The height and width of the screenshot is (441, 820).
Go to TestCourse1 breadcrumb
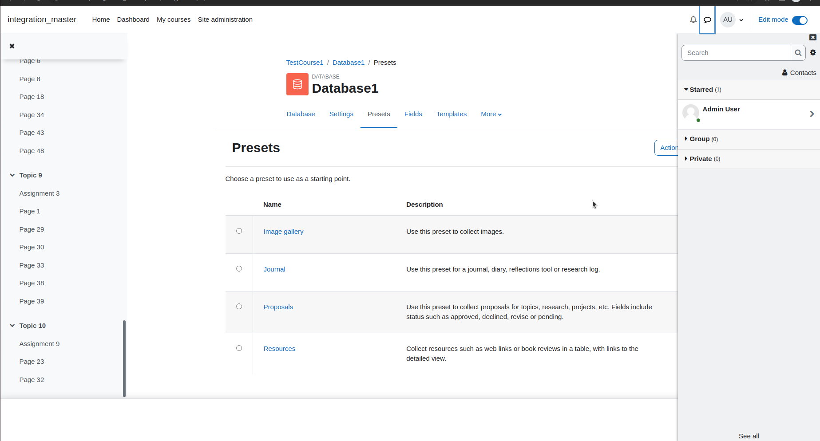pyautogui.click(x=305, y=63)
